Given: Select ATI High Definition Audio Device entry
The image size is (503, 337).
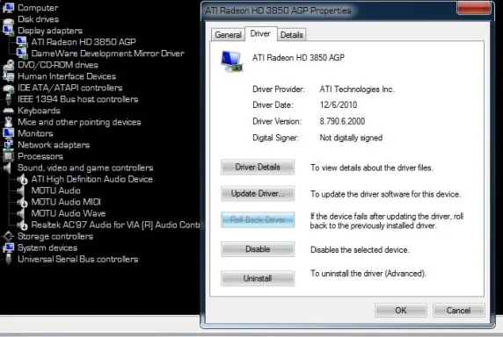Looking at the screenshot, I should [x=92, y=179].
